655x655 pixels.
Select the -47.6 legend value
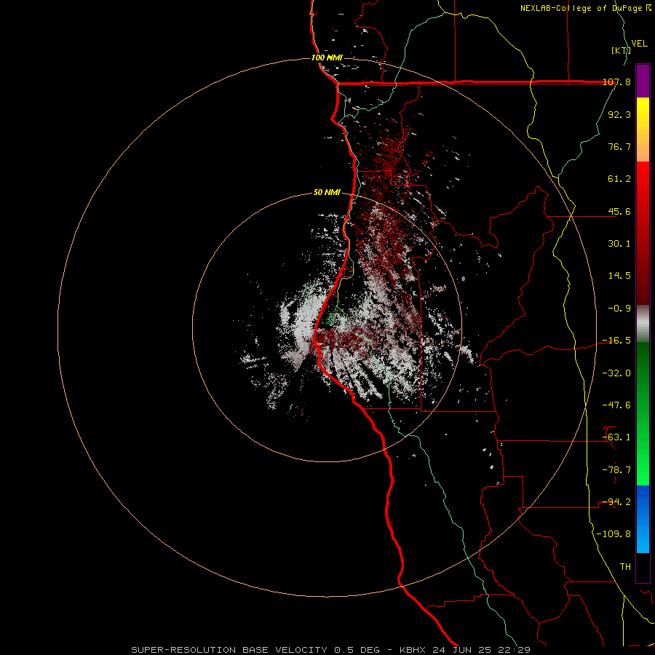616,405
